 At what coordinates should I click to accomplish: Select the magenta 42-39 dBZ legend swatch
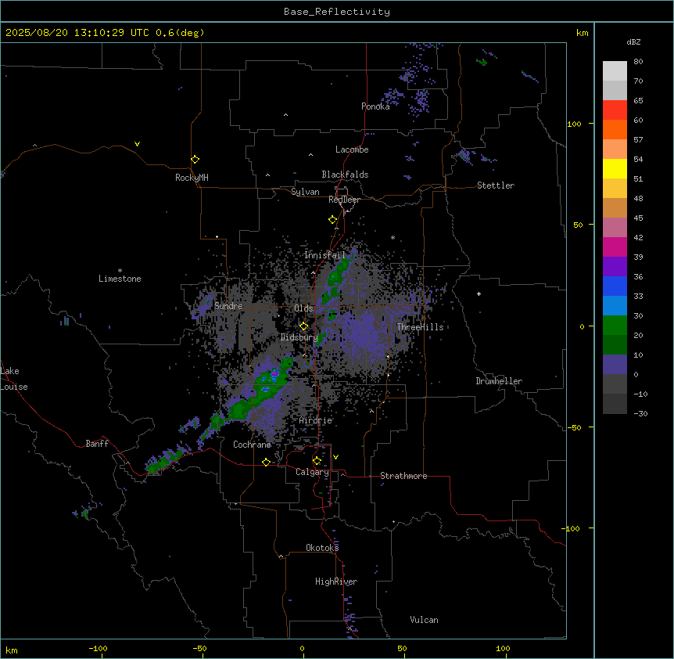615,247
